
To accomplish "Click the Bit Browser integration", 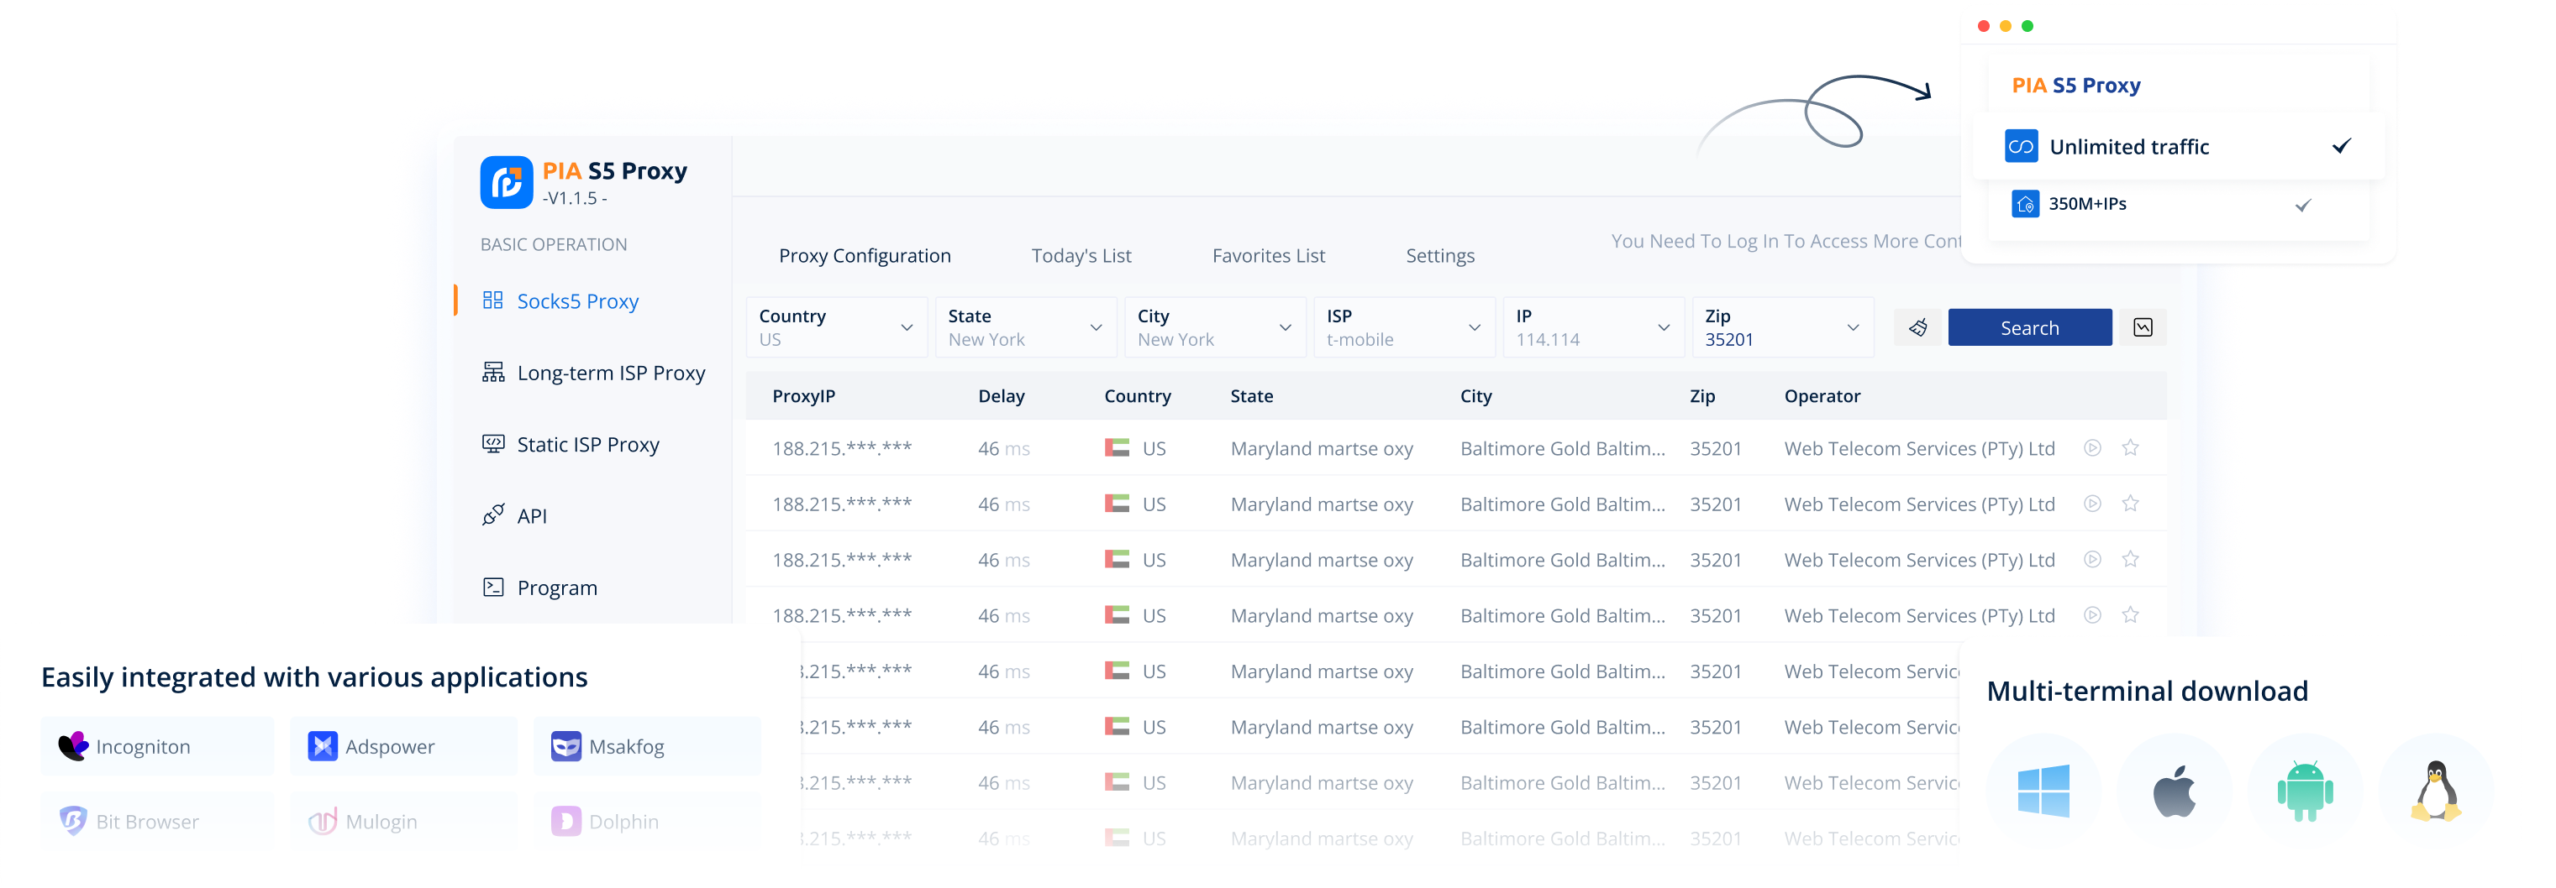I will [157, 822].
